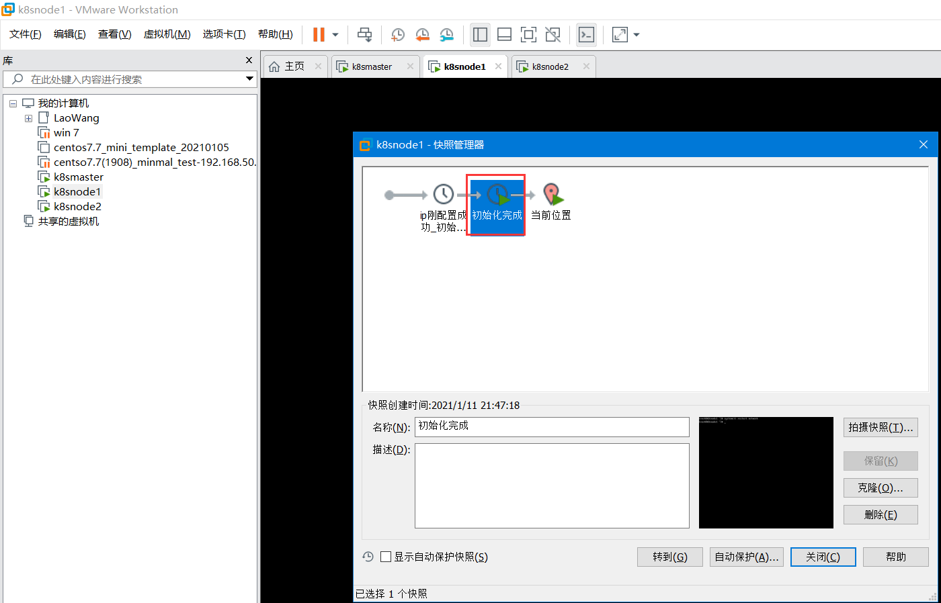The width and height of the screenshot is (941, 603).
Task: Click the 删除(E) button
Action: [881, 515]
